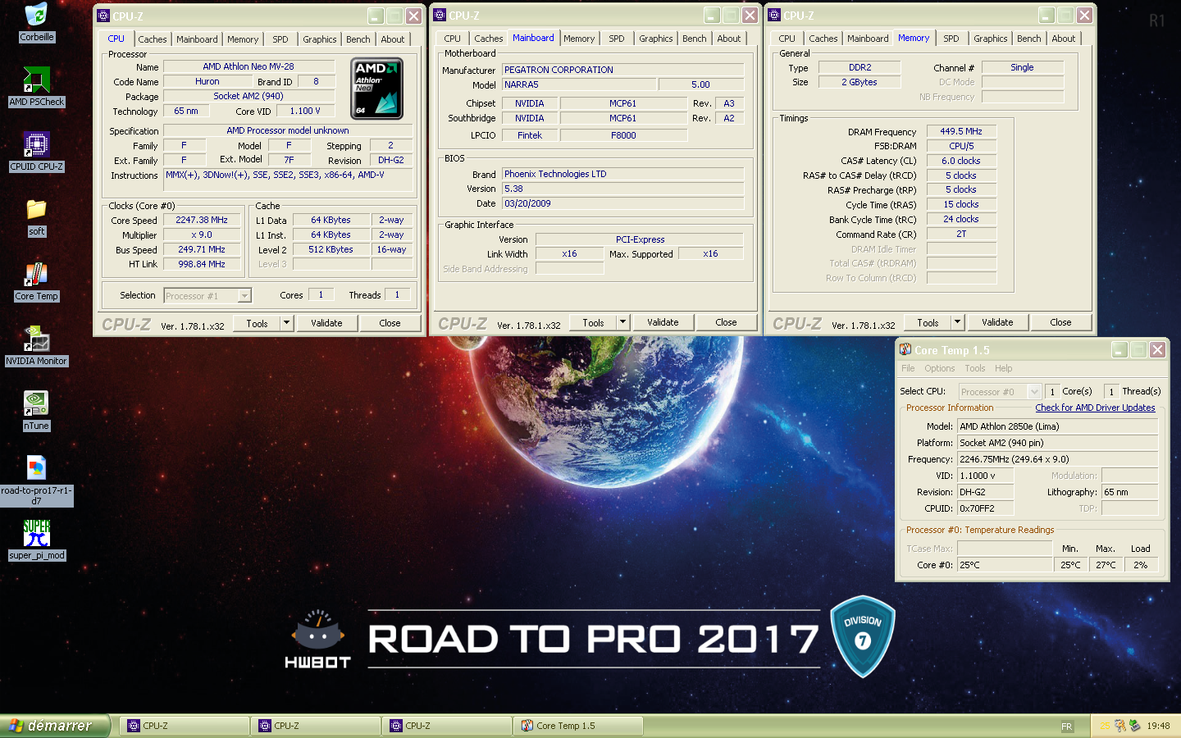Open Caches tab in first CPU-Z window
This screenshot has width=1181, height=738.
click(x=152, y=39)
